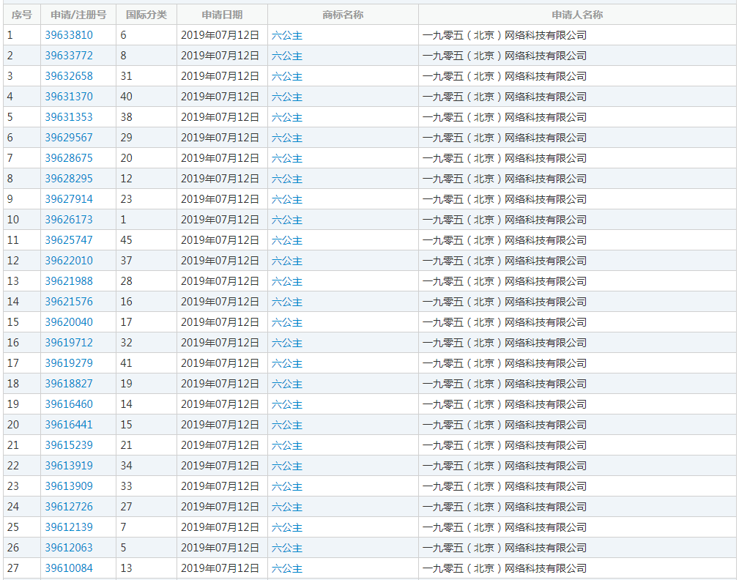739x580 pixels.
Task: Open last row application 39610084
Action: 69,568
